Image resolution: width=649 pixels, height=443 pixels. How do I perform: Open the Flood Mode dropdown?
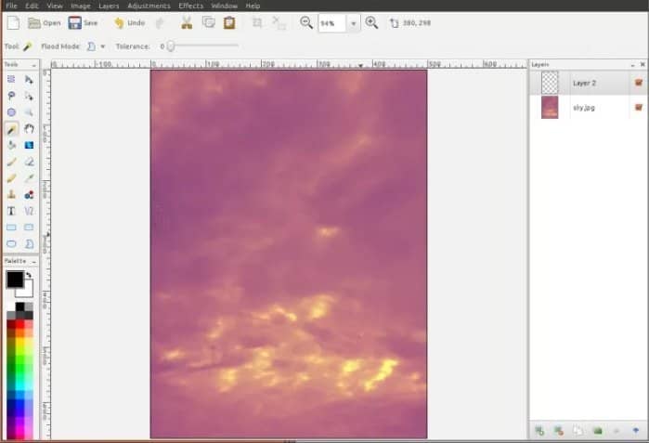coord(103,46)
